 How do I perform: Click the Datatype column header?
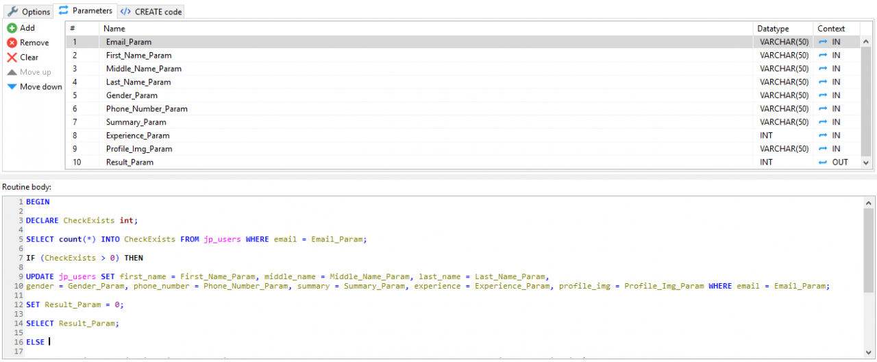(x=783, y=29)
